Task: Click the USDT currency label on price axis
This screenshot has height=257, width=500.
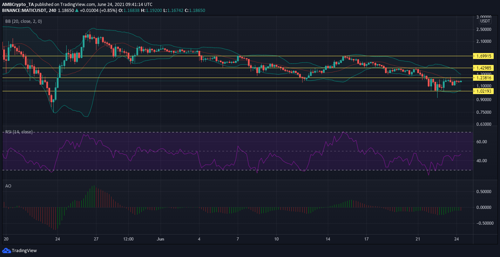Action: click(x=486, y=21)
